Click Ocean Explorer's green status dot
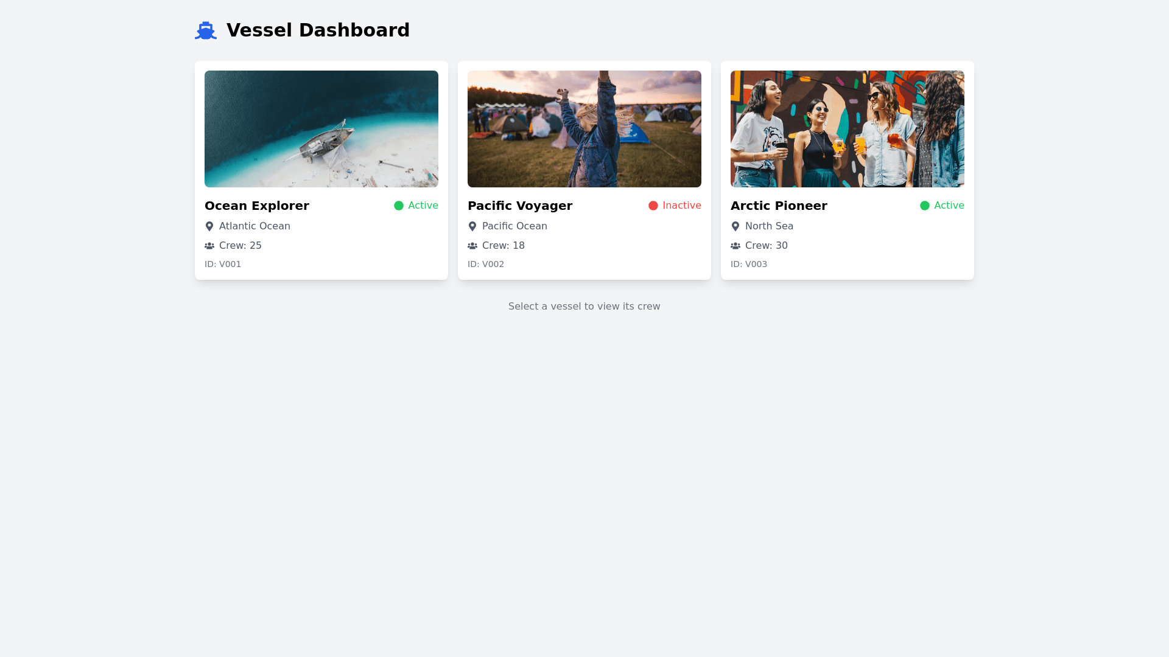The width and height of the screenshot is (1169, 657). coord(399,206)
